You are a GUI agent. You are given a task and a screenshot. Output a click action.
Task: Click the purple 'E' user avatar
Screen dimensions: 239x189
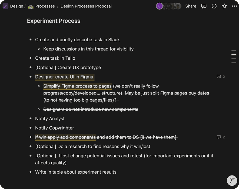point(159,6)
